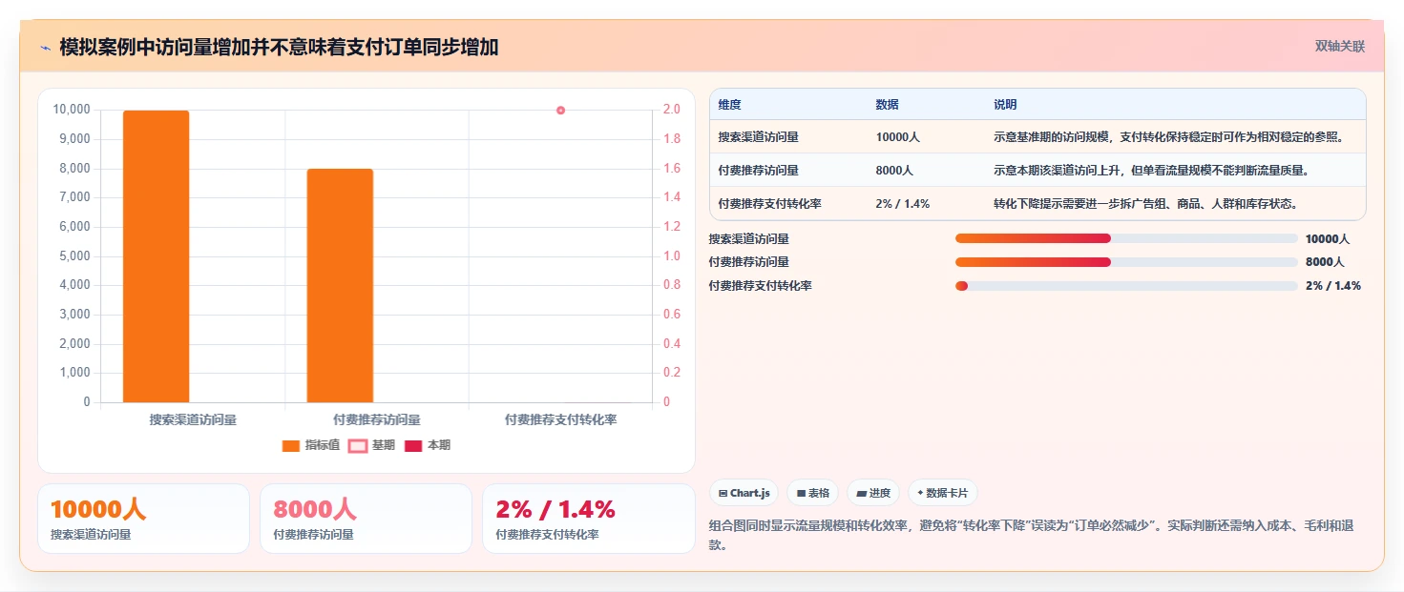This screenshot has height=592, width=1404.
Task: Click the pink data point on chart
Action: pos(560,111)
